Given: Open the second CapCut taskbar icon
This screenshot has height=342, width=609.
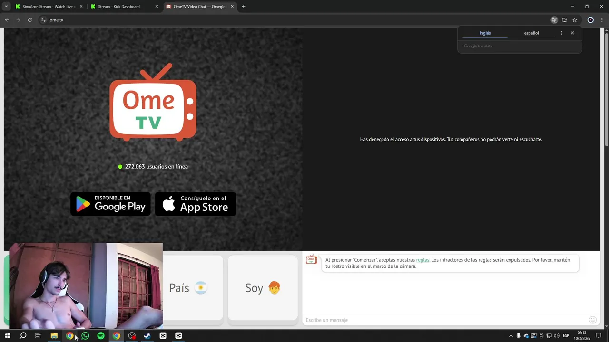Looking at the screenshot, I should pos(178,336).
